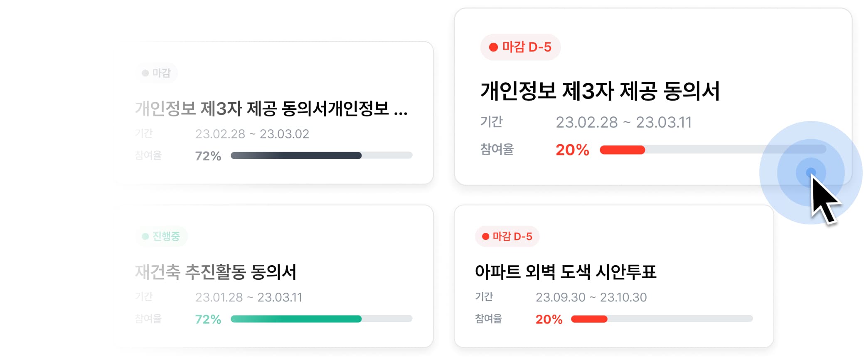
Task: Click the green progress bar on the 재건축 card
Action: pyautogui.click(x=296, y=319)
